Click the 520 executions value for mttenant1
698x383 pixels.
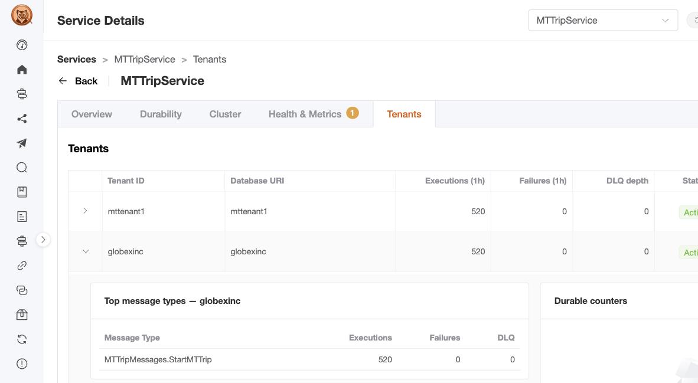pos(478,212)
